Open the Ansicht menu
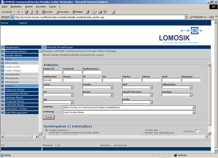Viewport: 218px width, 158px height. 29,7
